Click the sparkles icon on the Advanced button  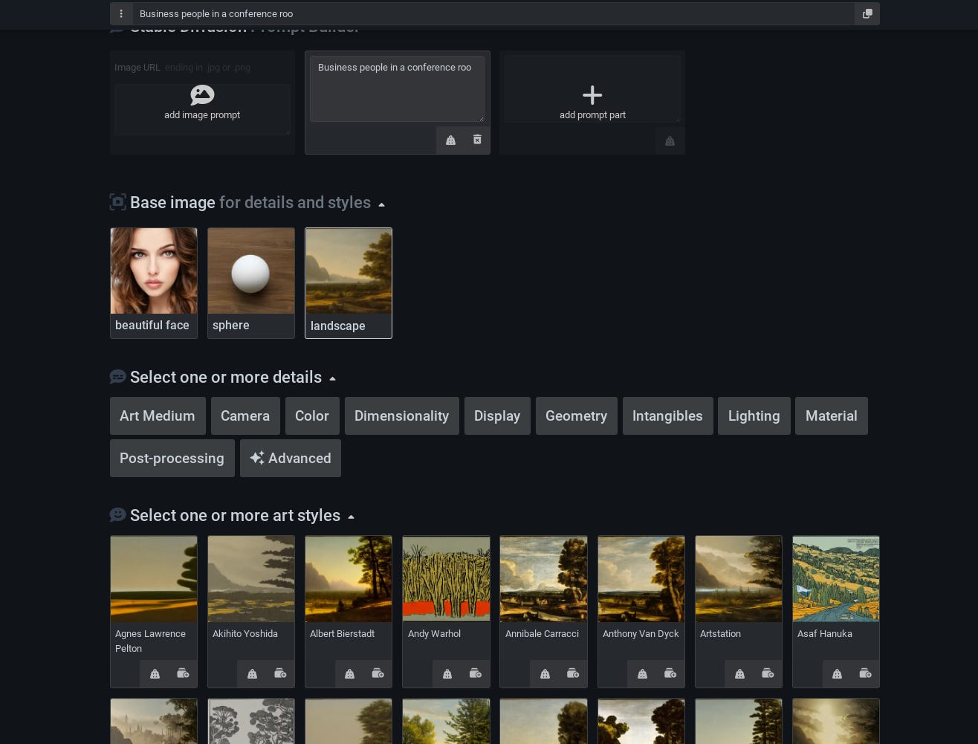[257, 458]
